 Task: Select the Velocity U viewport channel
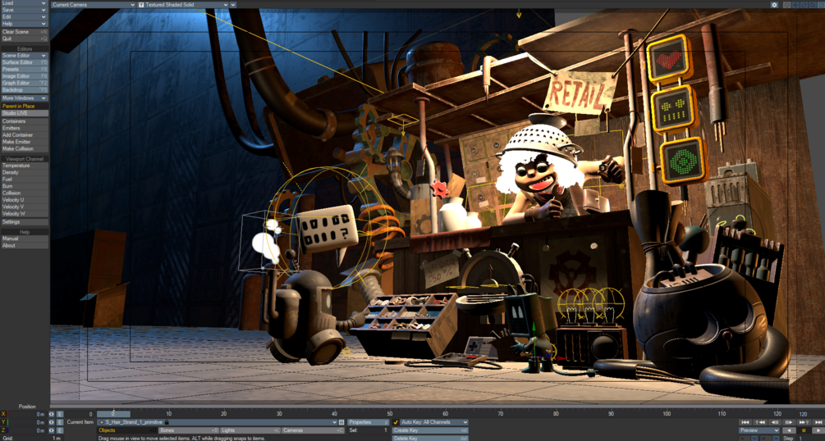[x=24, y=200]
